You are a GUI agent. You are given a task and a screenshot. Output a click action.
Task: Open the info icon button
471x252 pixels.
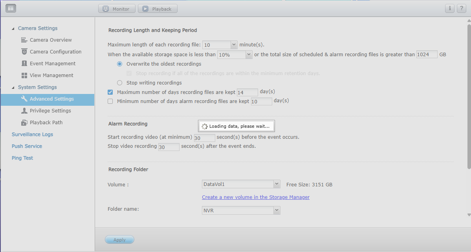pos(449,8)
